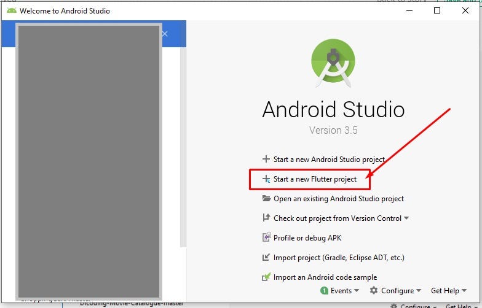Image resolution: width=482 pixels, height=308 pixels.
Task: Click the Android icon in the title bar
Action: tap(11, 11)
